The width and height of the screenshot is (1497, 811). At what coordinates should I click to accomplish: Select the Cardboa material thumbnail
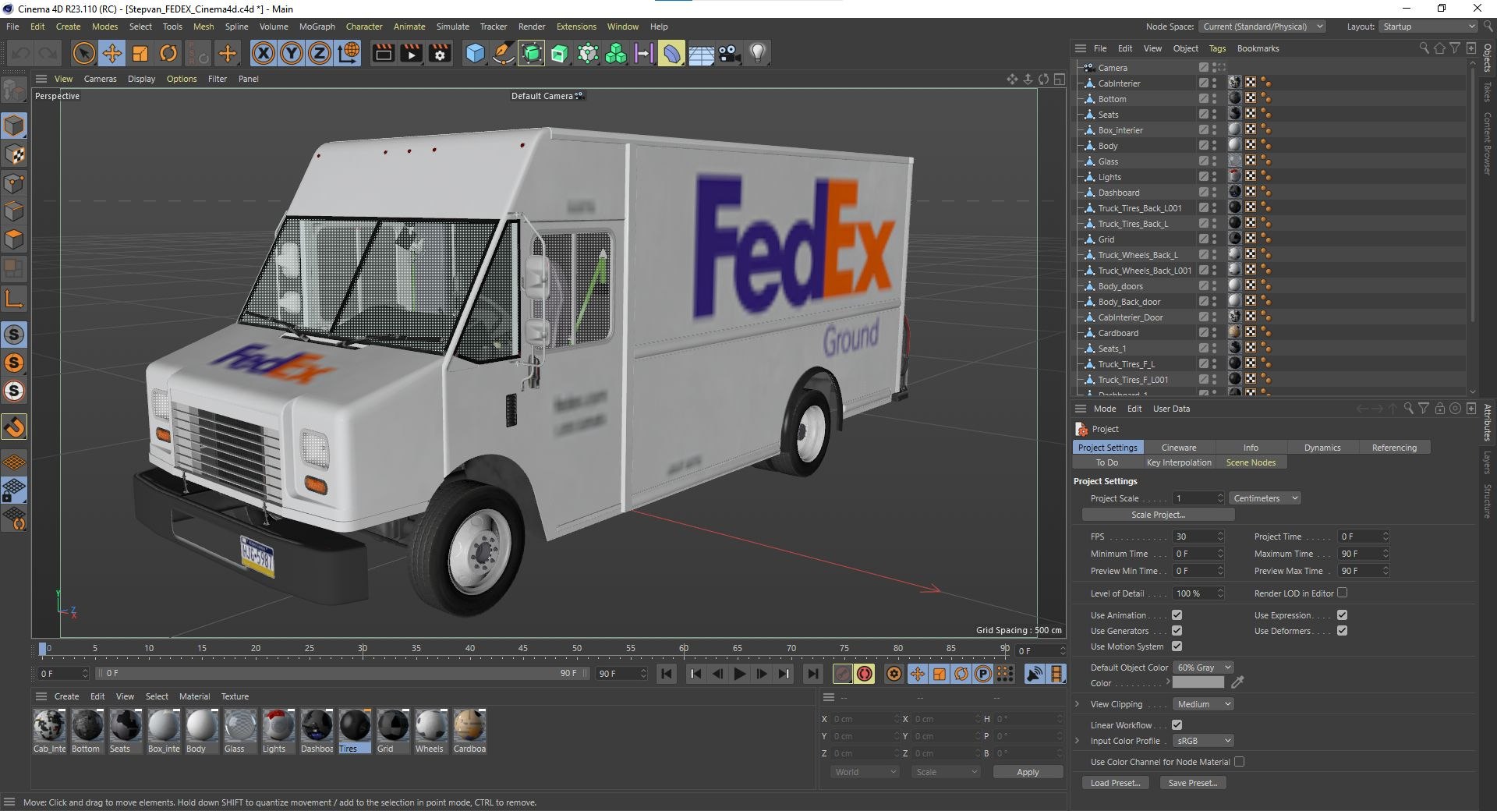click(x=469, y=731)
